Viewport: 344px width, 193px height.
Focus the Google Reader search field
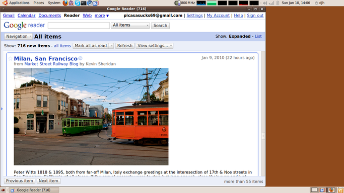79,26
